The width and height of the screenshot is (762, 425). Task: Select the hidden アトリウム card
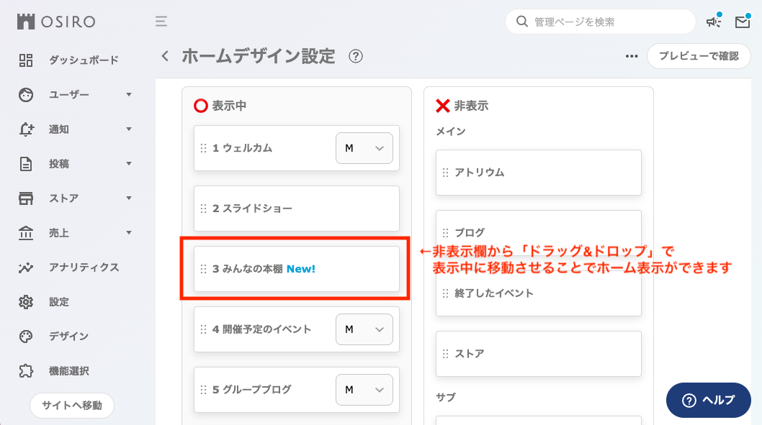(x=538, y=173)
